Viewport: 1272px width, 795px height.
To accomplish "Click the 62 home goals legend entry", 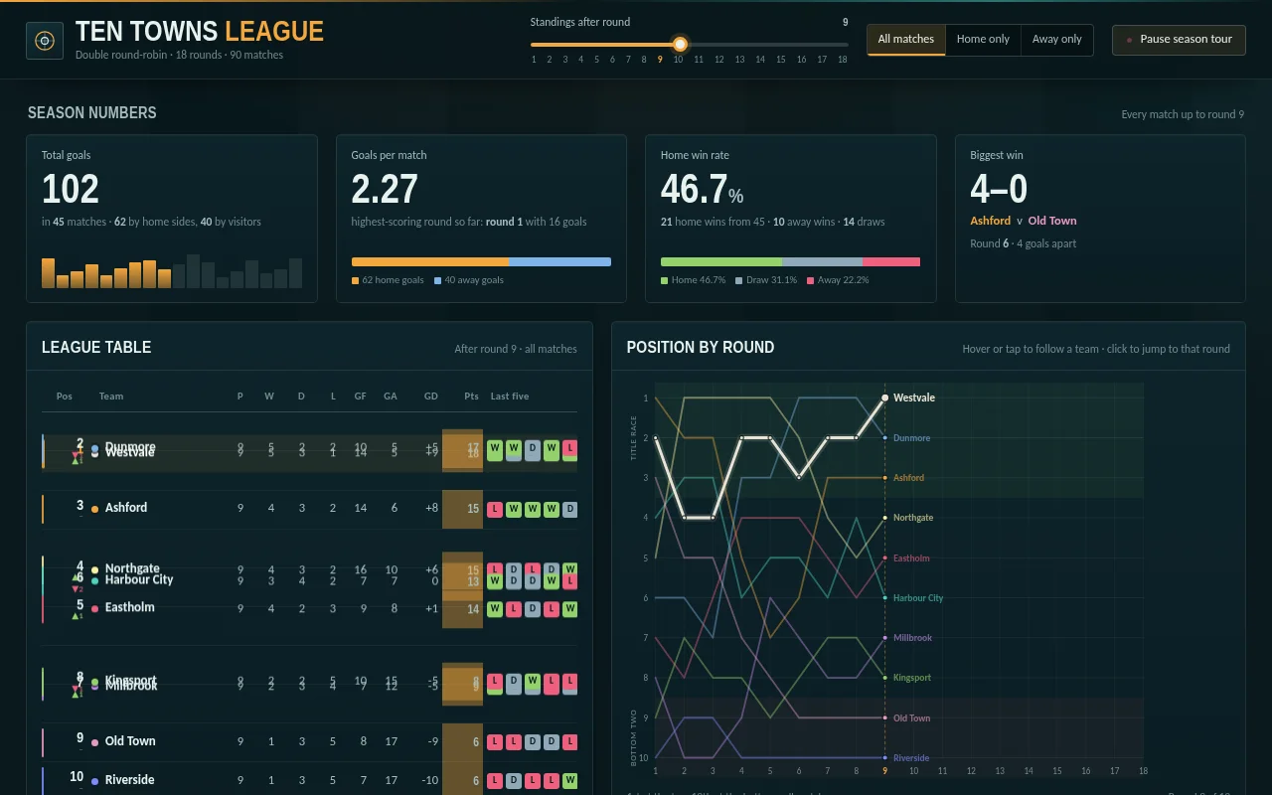I will (x=389, y=280).
